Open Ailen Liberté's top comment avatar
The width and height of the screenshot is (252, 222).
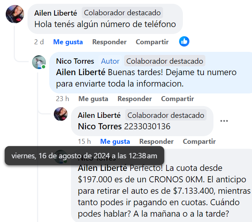click(x=15, y=14)
